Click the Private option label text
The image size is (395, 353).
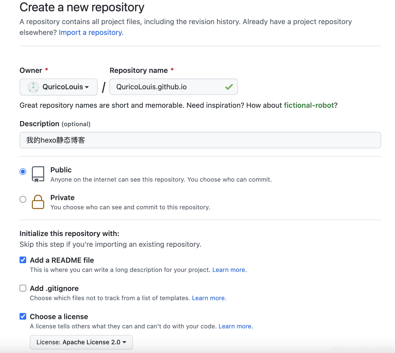coord(62,198)
